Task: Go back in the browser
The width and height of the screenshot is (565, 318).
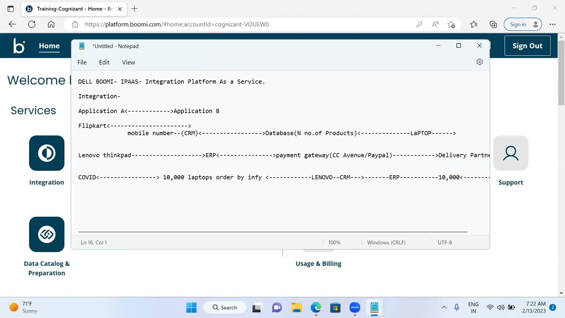Action: [x=12, y=24]
